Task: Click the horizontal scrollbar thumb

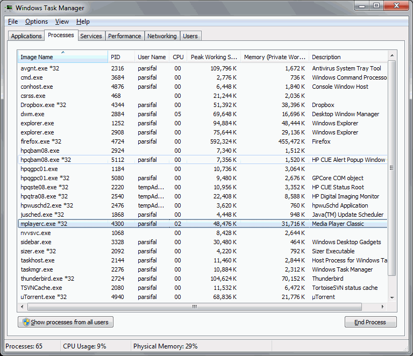Action: (x=194, y=307)
